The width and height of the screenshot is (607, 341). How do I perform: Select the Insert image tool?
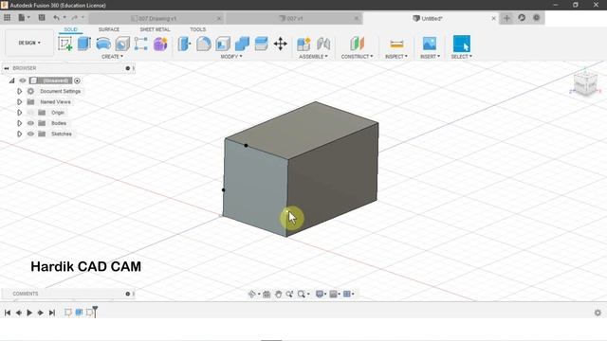click(x=430, y=44)
